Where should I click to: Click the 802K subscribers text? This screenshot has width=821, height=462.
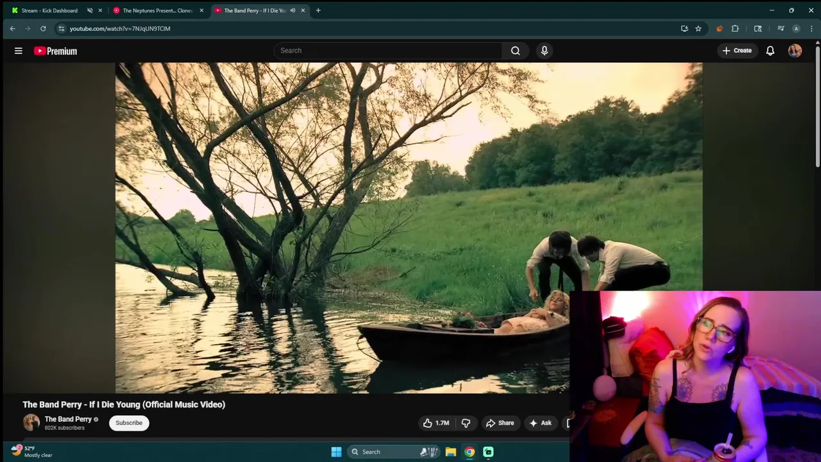pyautogui.click(x=65, y=428)
